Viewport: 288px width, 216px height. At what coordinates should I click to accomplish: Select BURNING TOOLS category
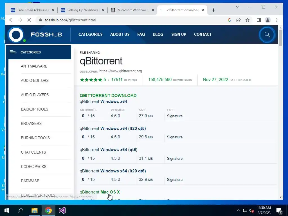coord(35,138)
